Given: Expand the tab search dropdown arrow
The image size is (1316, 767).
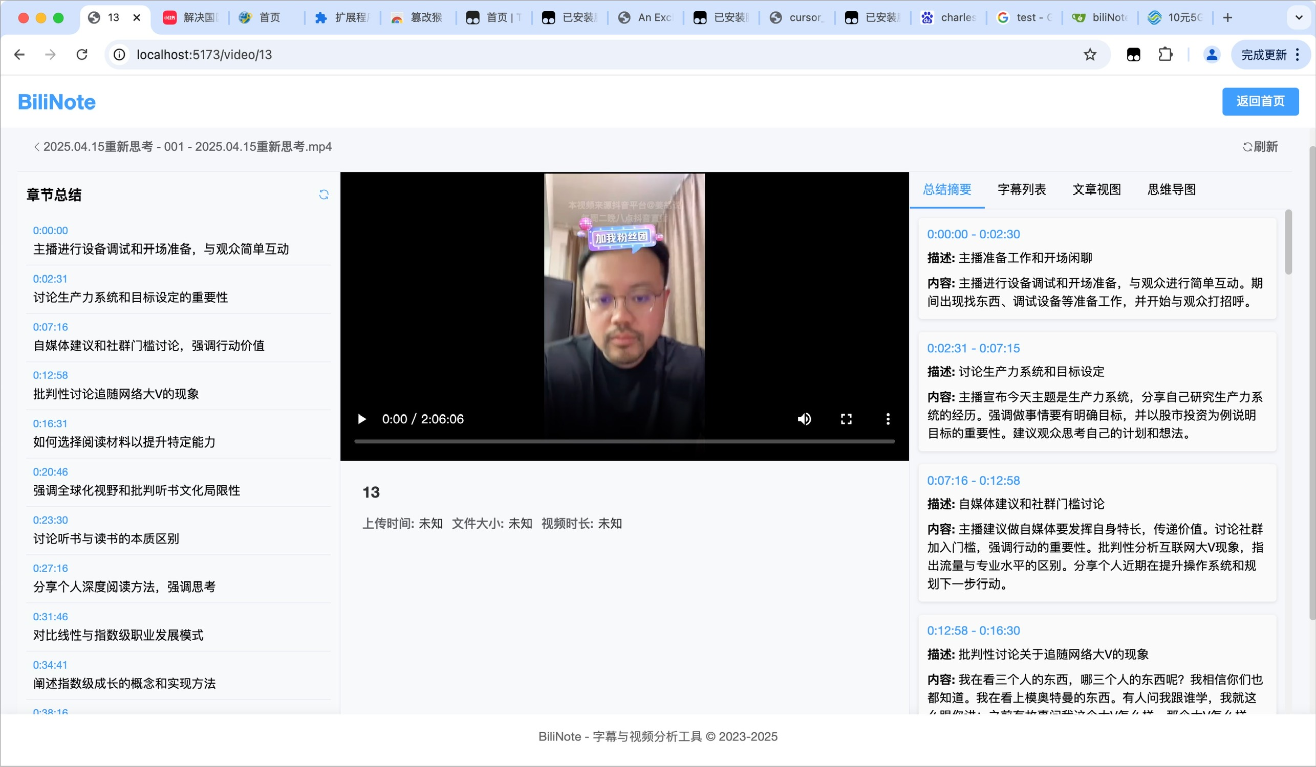Looking at the screenshot, I should tap(1299, 17).
